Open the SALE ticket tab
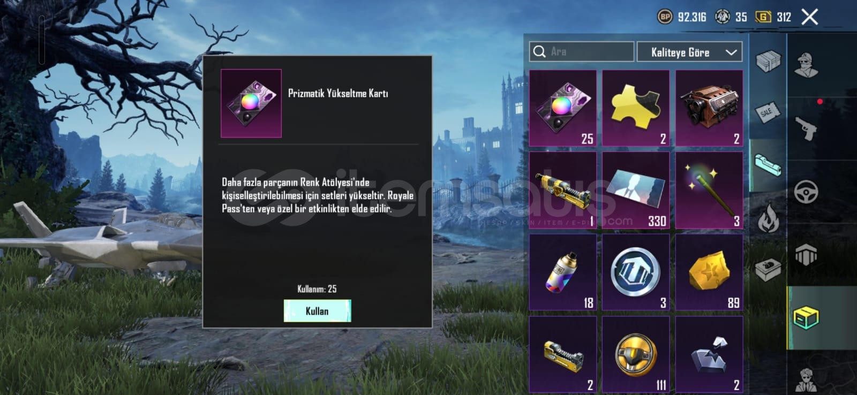 pos(768,112)
